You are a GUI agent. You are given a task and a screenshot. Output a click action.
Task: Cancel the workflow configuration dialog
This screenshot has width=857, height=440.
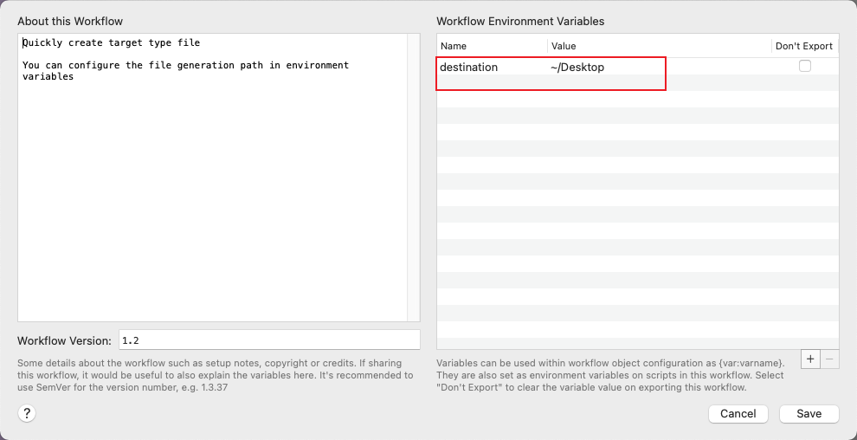738,414
